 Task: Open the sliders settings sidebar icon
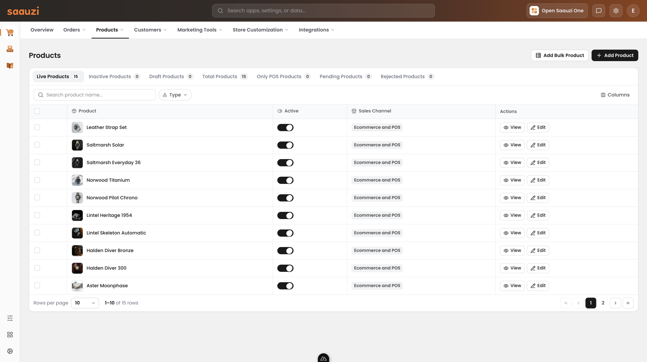click(x=10, y=318)
